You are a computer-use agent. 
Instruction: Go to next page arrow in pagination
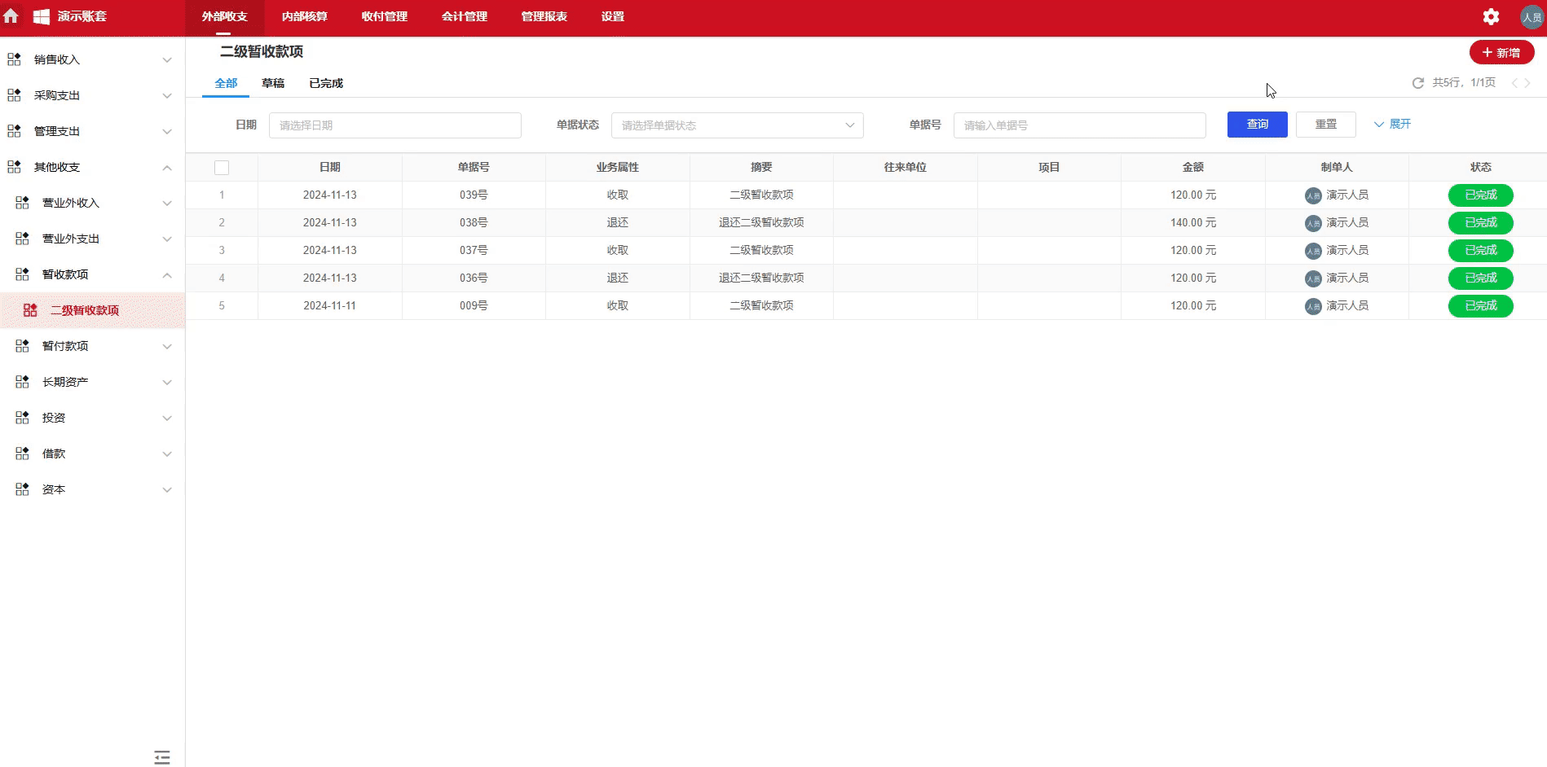(x=1532, y=82)
